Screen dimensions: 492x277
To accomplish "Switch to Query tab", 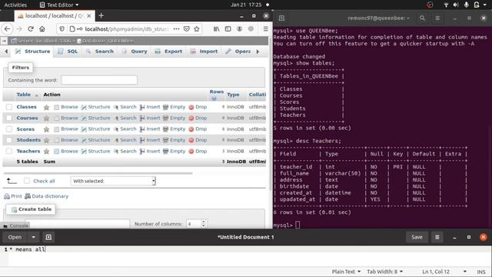I will (135, 52).
